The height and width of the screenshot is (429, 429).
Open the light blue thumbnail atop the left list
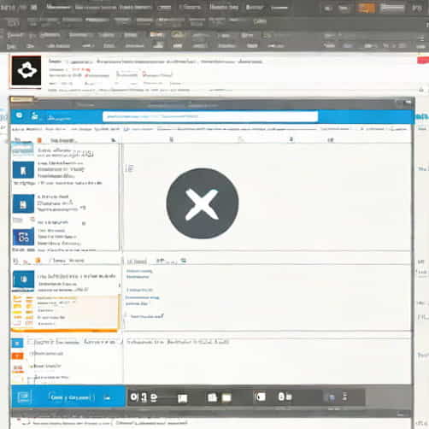(x=22, y=150)
